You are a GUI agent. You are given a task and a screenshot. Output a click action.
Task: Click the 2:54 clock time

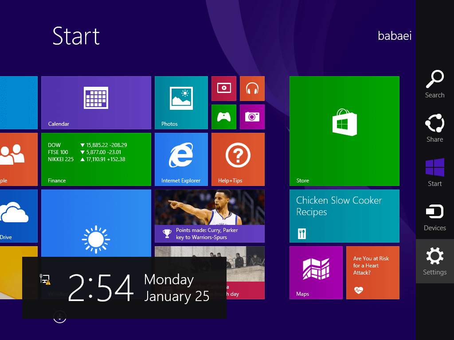click(x=101, y=288)
